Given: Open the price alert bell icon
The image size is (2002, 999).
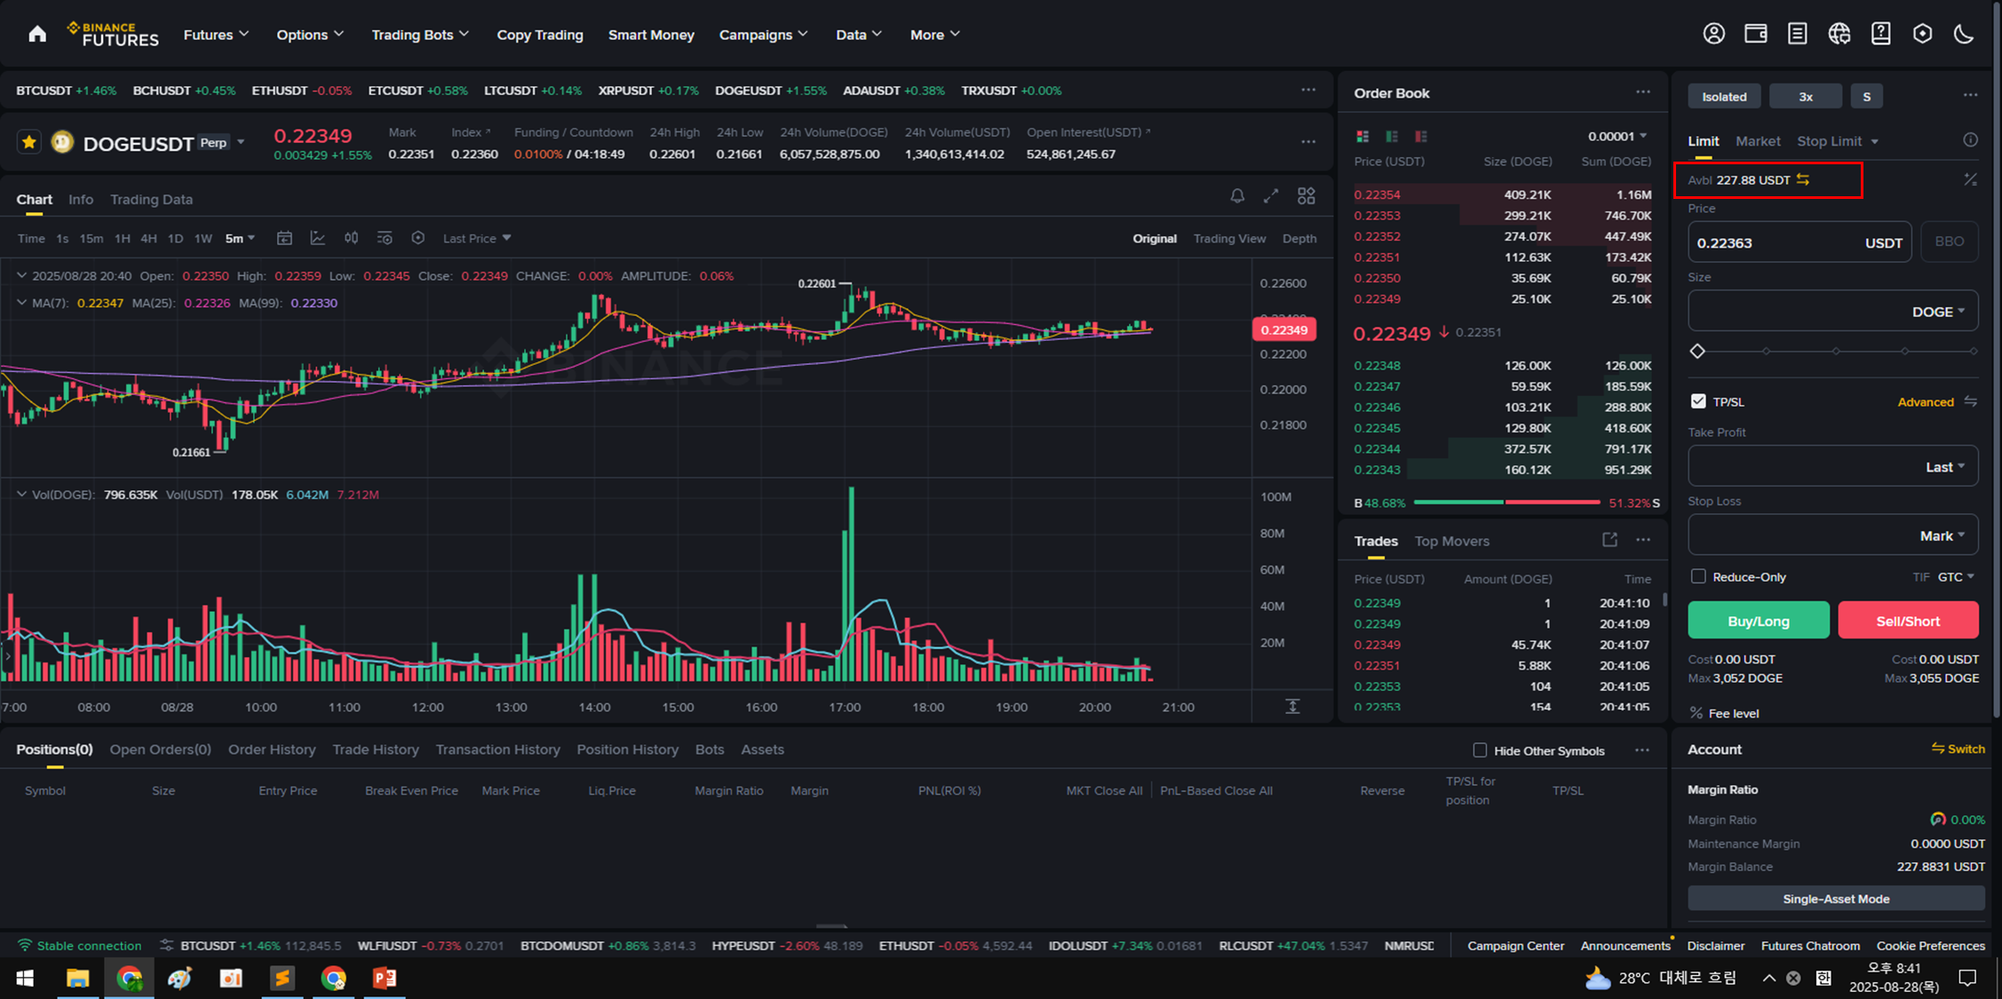Looking at the screenshot, I should 1236,196.
